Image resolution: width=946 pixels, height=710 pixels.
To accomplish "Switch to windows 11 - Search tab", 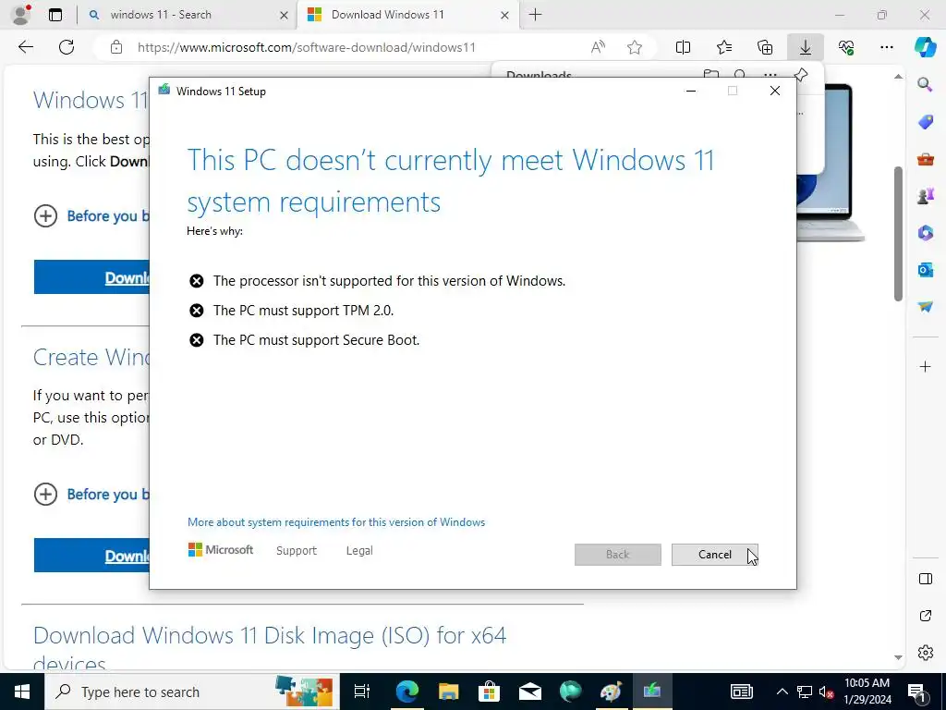I will (187, 15).
